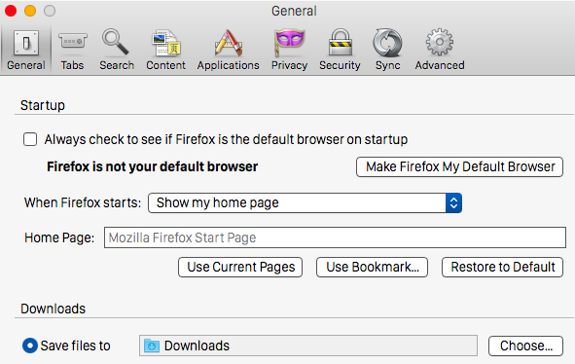Open the Search magnifier preferences icon

pyautogui.click(x=116, y=42)
